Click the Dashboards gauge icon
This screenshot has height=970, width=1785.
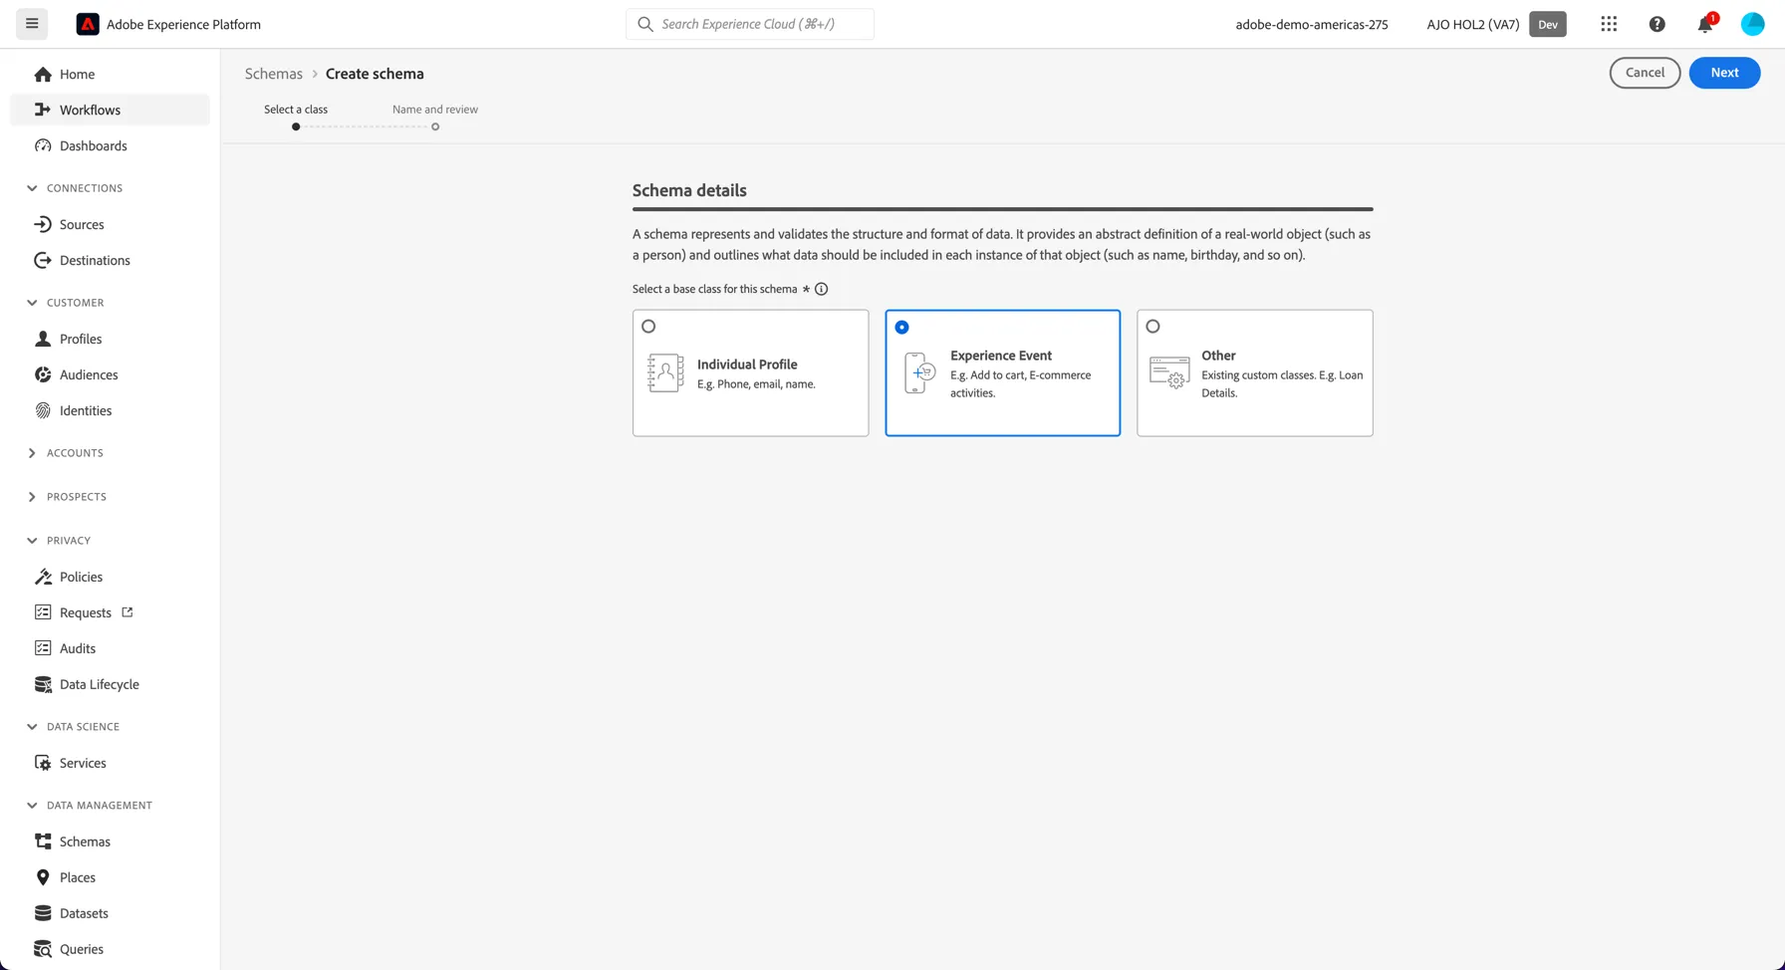point(43,145)
